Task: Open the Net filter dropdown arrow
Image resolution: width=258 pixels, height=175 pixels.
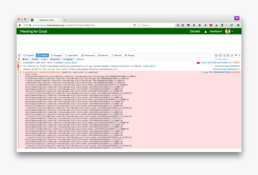Action: click(x=29, y=59)
